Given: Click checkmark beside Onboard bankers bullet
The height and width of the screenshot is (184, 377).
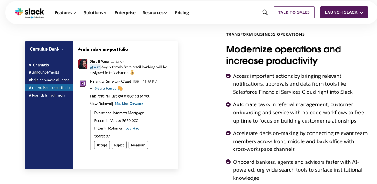Looking at the screenshot, I should [228, 162].
